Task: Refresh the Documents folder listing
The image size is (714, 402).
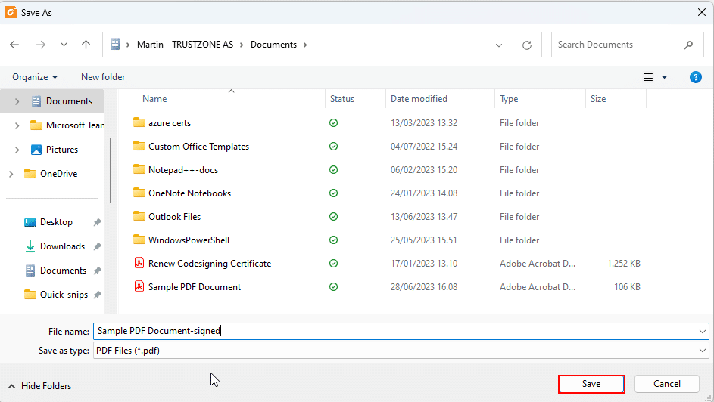Action: click(527, 45)
